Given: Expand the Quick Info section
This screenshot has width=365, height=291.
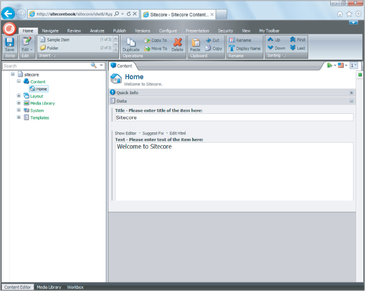Looking at the screenshot, I should (x=351, y=93).
